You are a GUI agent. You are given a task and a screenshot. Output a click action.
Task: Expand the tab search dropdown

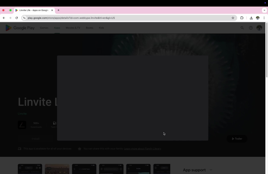pos(265,10)
